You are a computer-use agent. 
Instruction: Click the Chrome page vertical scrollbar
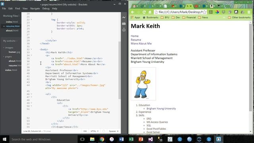(x=250, y=67)
